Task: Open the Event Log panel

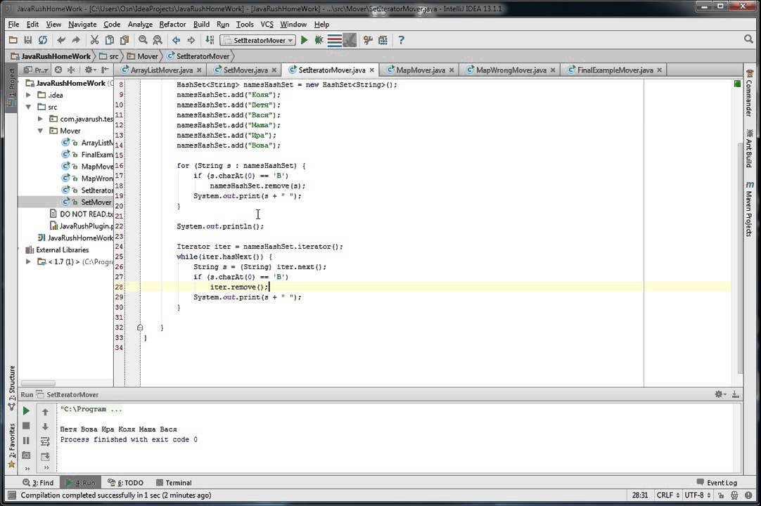Action: (x=717, y=483)
